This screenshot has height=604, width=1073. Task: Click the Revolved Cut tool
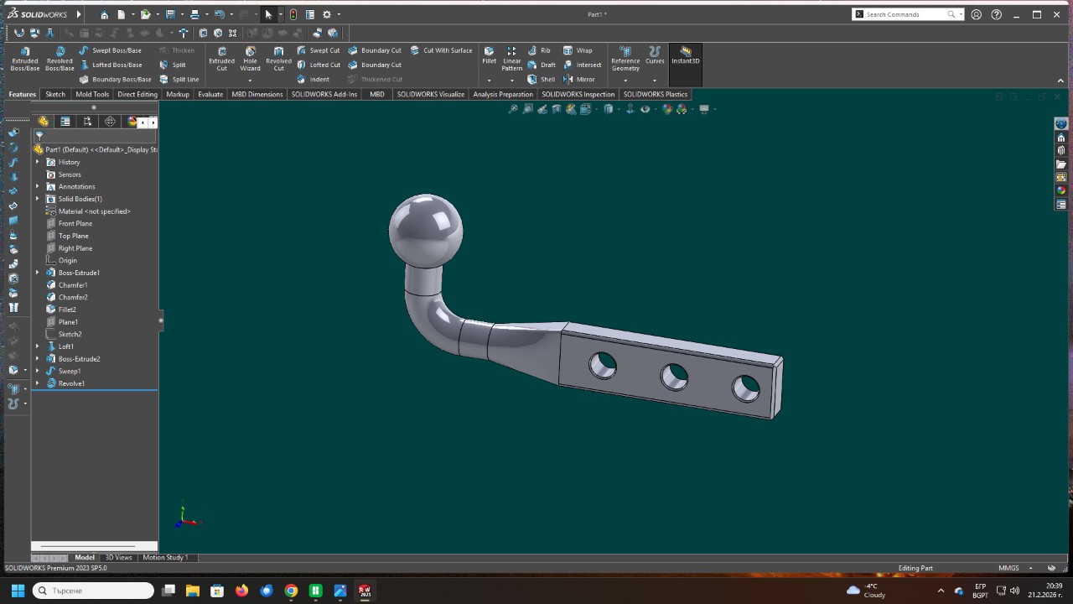point(278,58)
